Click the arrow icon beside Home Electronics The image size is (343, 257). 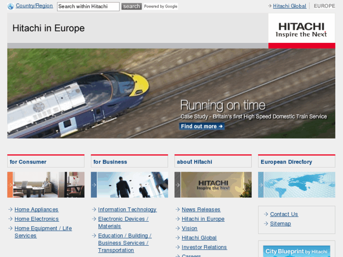tap(10, 219)
